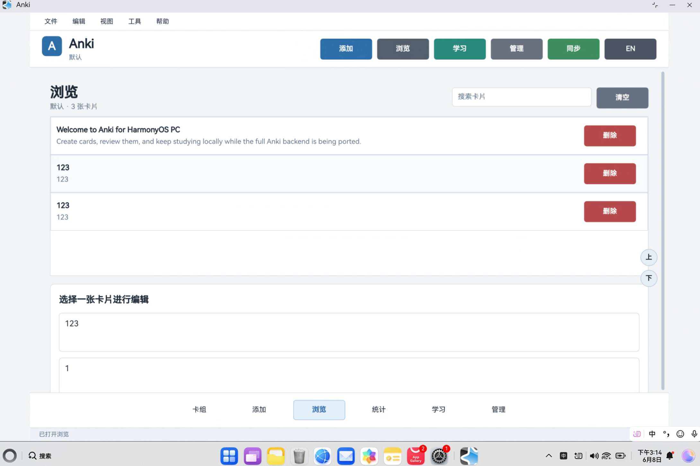This screenshot has height=466, width=700.
Task: Click the volume speaker tray icon
Action: tap(594, 456)
